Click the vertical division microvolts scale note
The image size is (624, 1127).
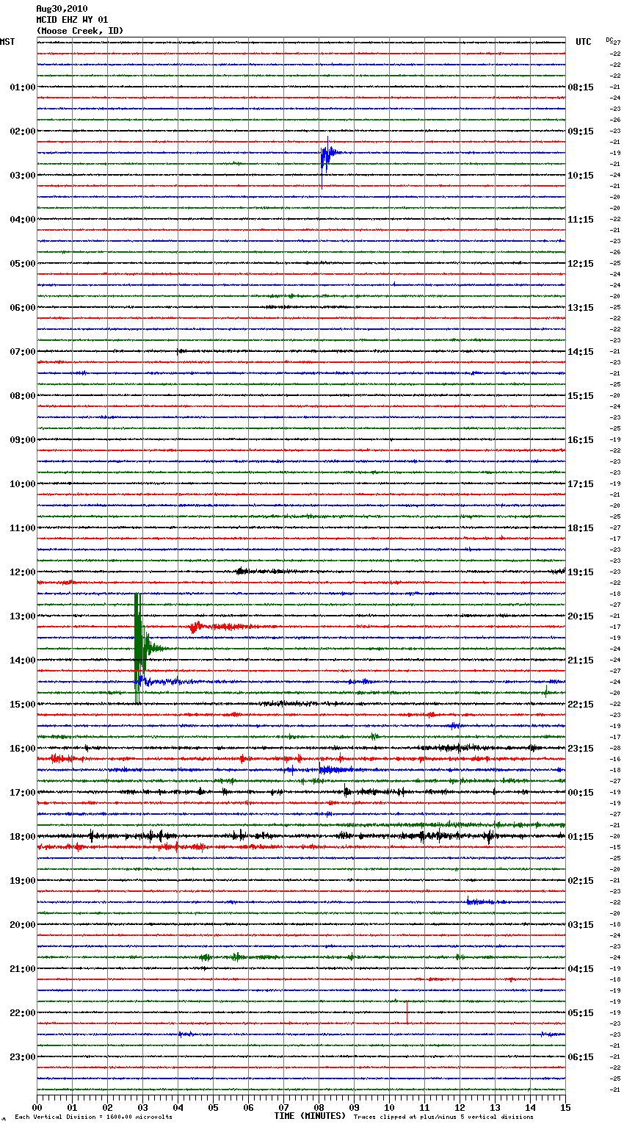point(93,1117)
